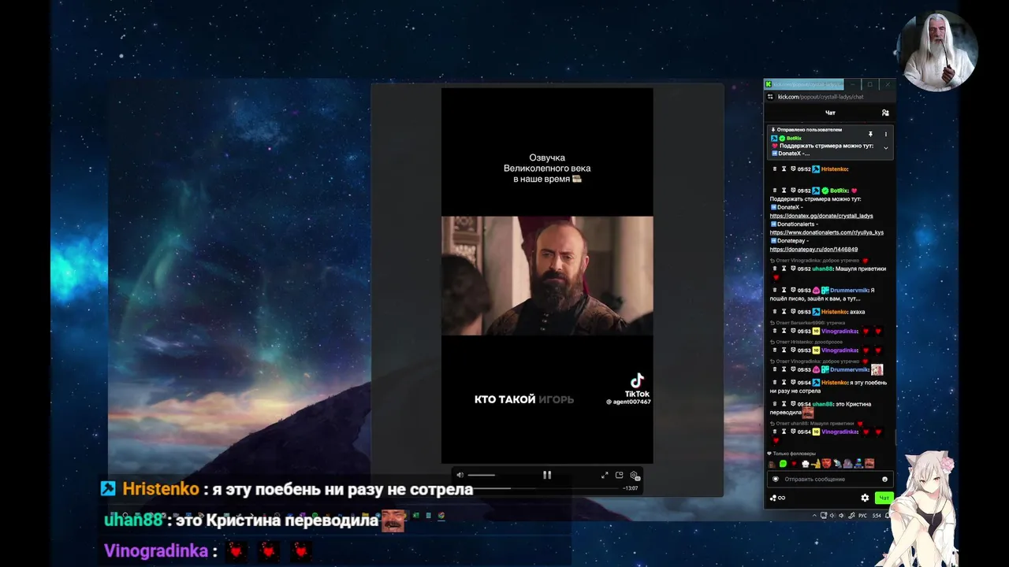Timeout Drummervmik on "Я пошёл" message

pos(784,291)
